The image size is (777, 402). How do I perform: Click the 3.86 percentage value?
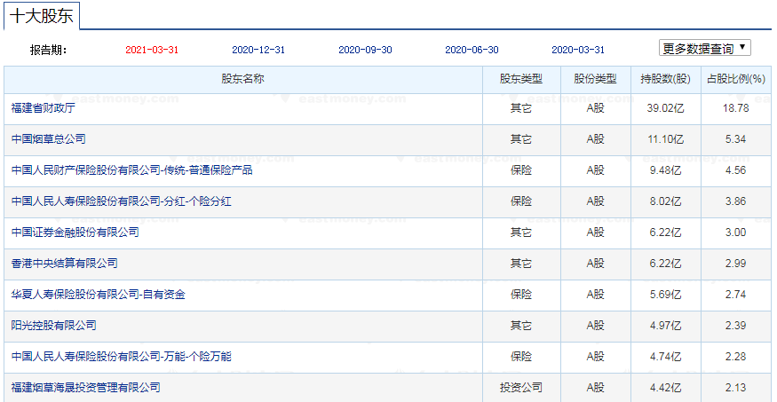pos(736,201)
